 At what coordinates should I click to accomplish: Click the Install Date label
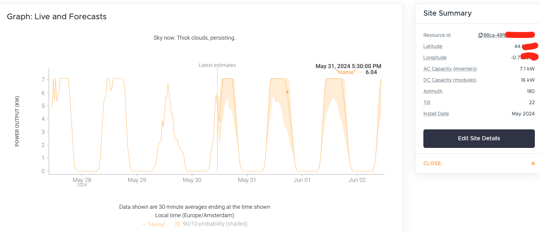point(436,114)
